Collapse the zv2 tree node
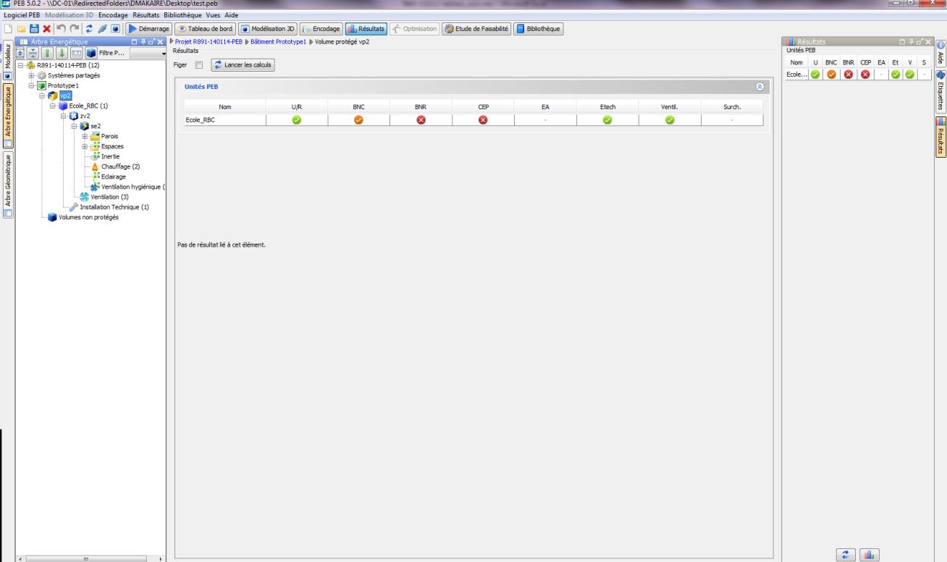This screenshot has width=947, height=562. tap(63, 116)
